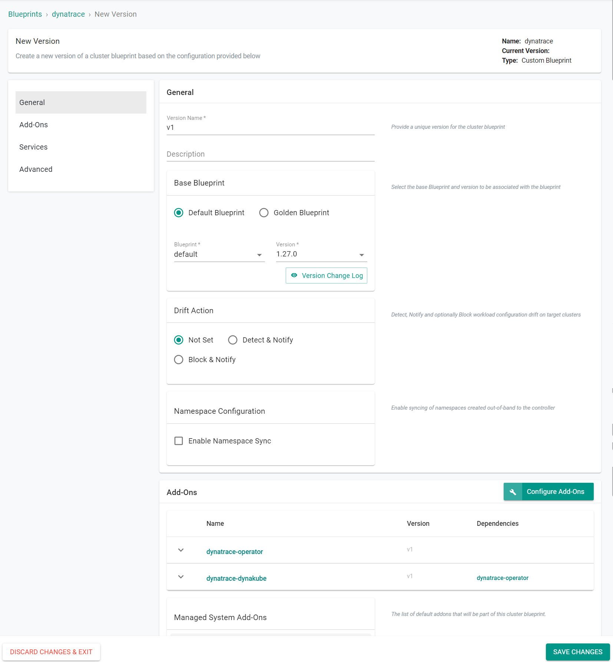Click Save Changes button

tap(578, 652)
